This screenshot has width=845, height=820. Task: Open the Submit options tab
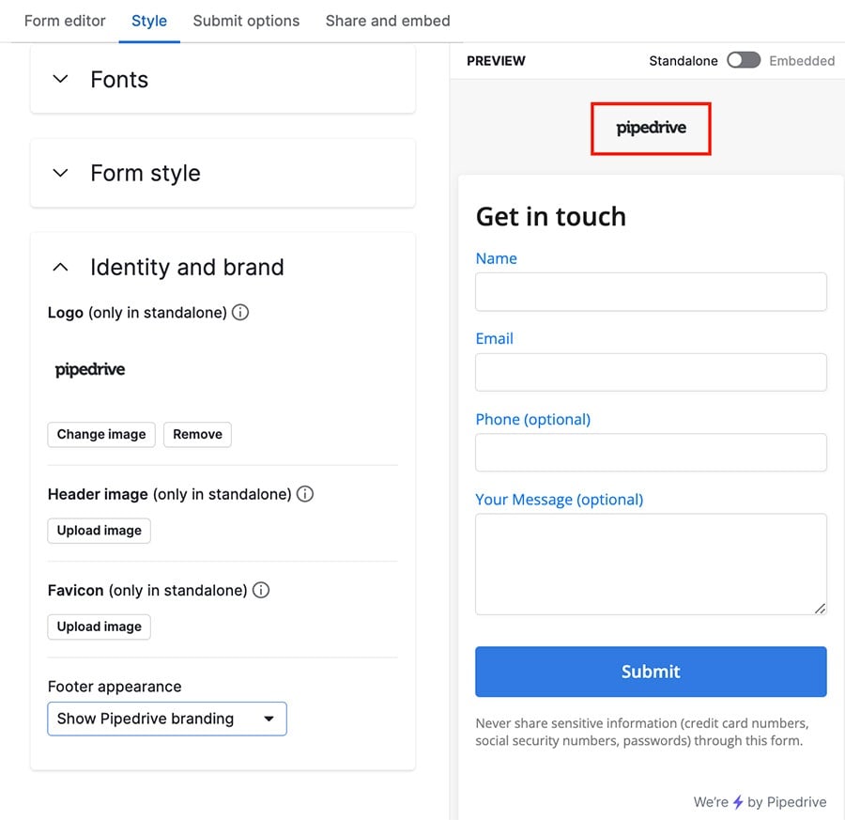pos(246,21)
